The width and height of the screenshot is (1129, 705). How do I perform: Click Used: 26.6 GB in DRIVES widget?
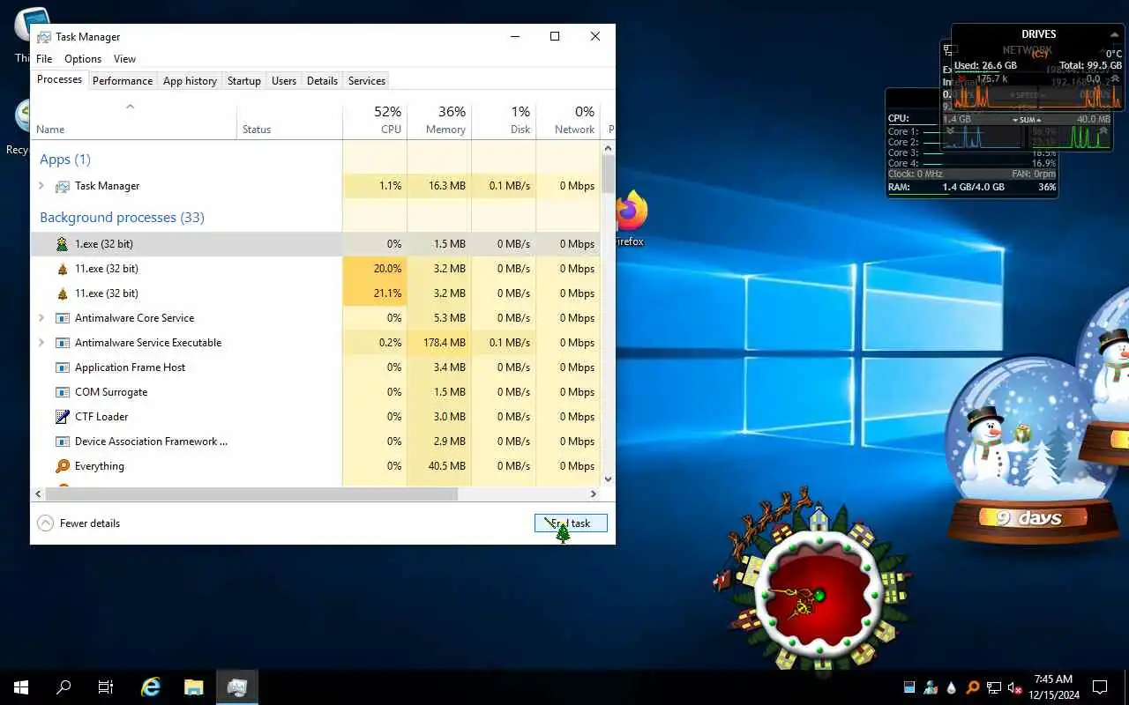[985, 65]
